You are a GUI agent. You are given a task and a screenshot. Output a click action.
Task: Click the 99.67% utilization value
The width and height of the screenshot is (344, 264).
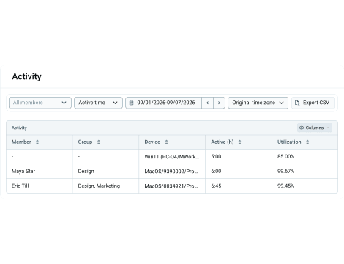coord(285,171)
